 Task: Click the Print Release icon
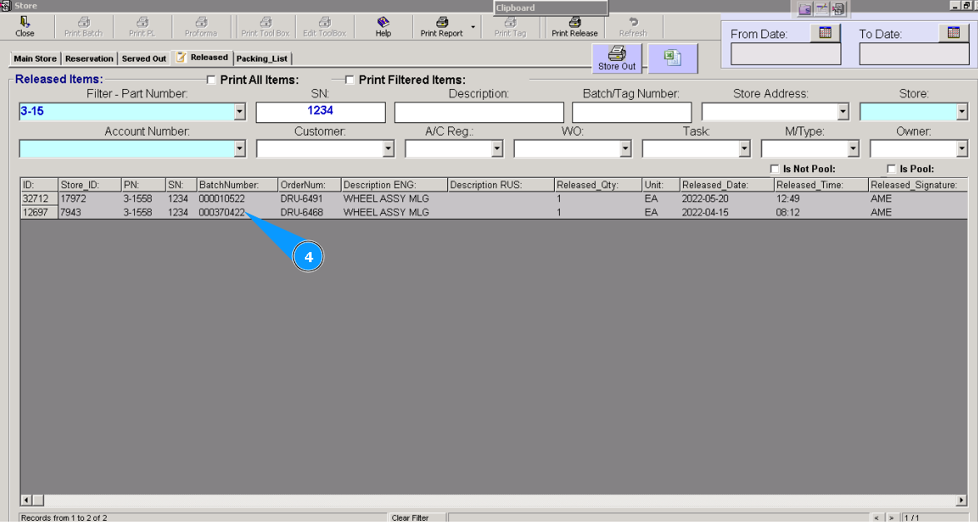coord(574,26)
